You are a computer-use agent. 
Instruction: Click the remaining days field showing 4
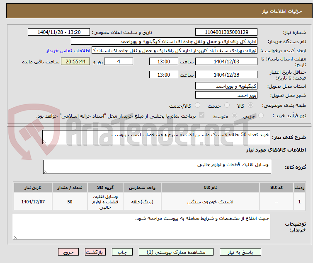click(x=119, y=61)
